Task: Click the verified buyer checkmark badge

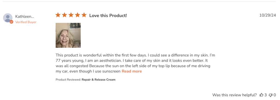Action: click(11, 22)
